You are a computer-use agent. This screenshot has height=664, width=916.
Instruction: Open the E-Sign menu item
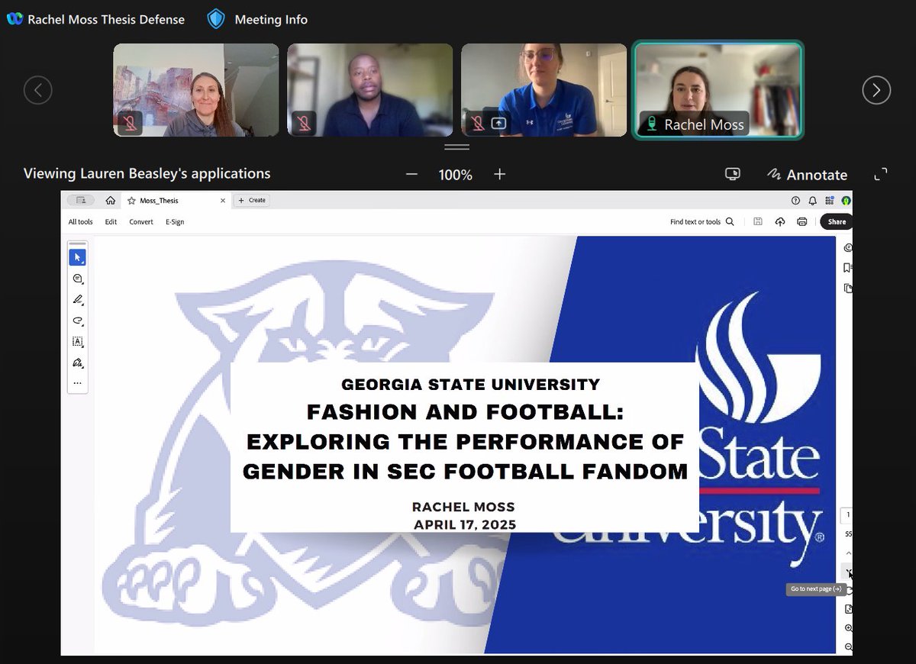pyautogui.click(x=175, y=222)
